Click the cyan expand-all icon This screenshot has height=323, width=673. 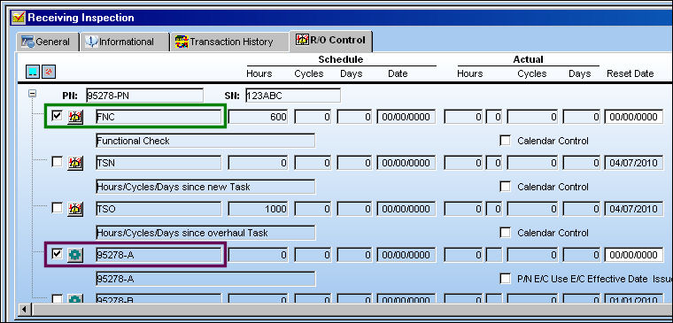click(x=32, y=72)
